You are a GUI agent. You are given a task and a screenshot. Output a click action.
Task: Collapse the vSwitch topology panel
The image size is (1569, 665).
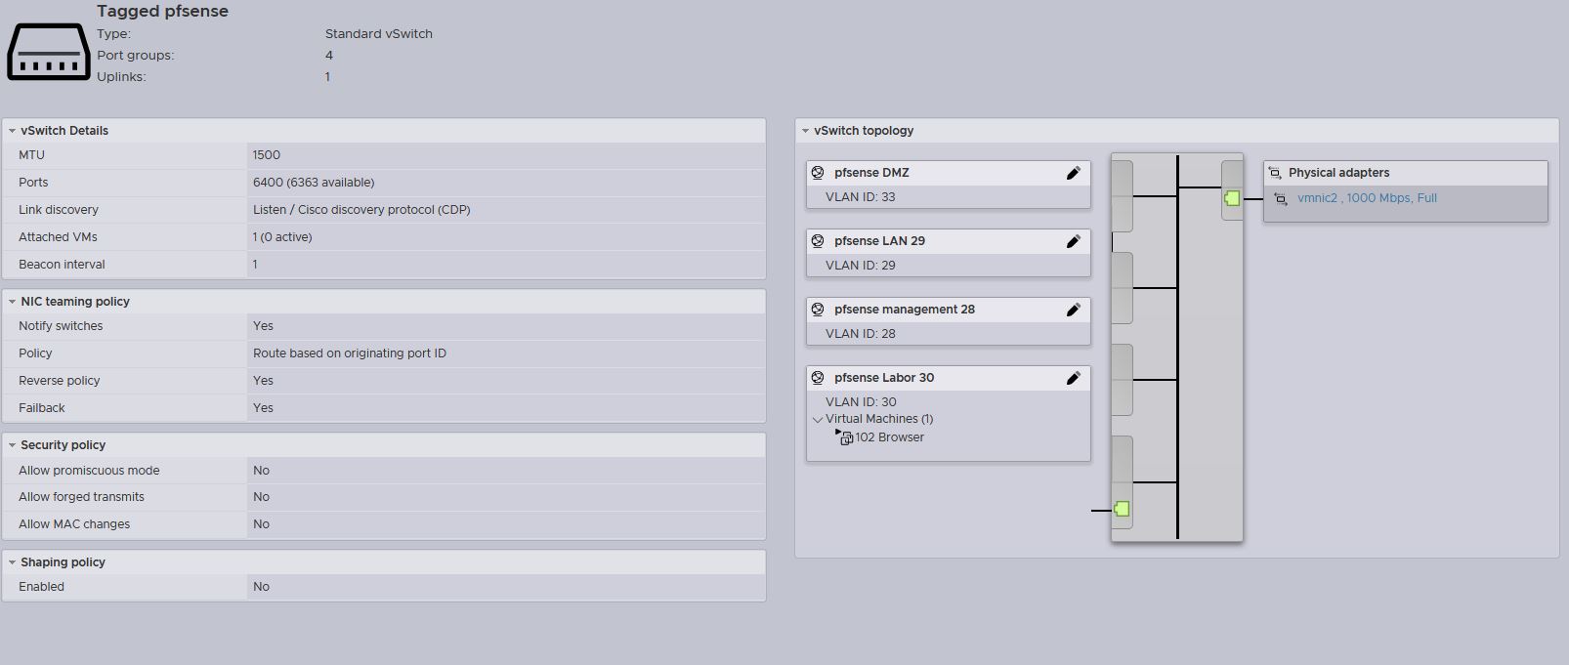805,131
